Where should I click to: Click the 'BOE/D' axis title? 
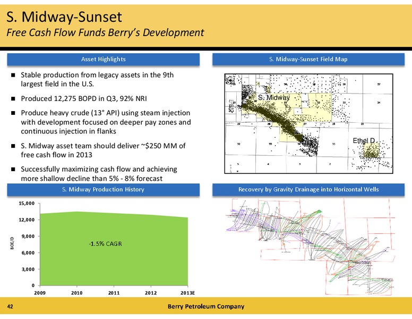point(12,243)
